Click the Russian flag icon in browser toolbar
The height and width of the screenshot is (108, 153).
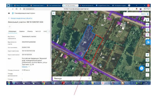pyautogui.click(x=141, y=9)
